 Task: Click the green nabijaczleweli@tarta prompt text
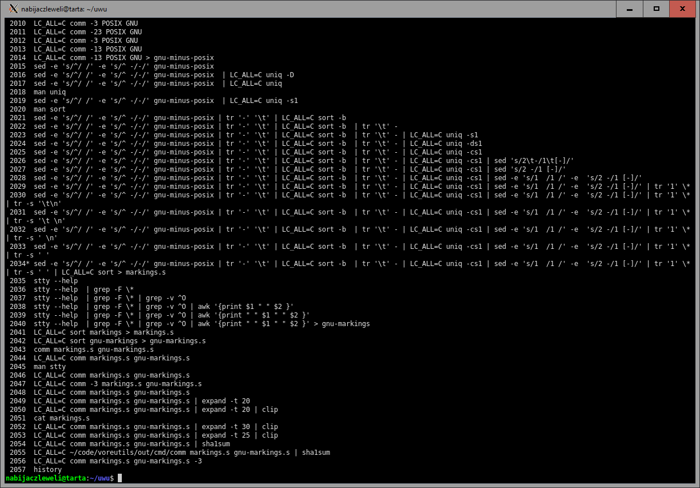(x=45, y=478)
